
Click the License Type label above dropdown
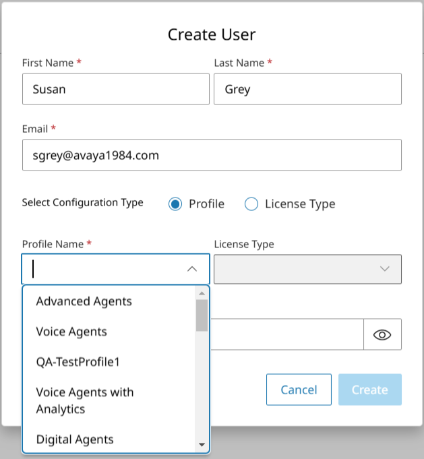click(244, 244)
